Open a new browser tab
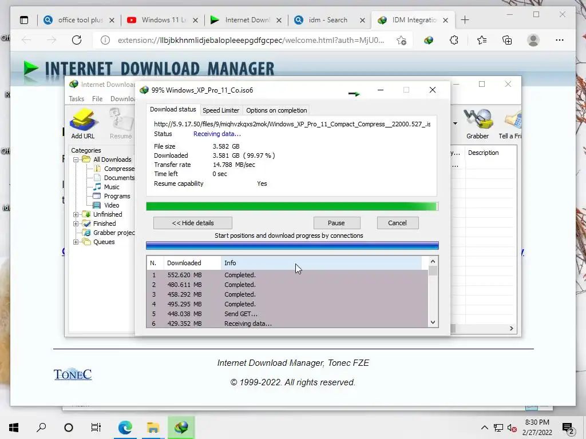 point(465,20)
